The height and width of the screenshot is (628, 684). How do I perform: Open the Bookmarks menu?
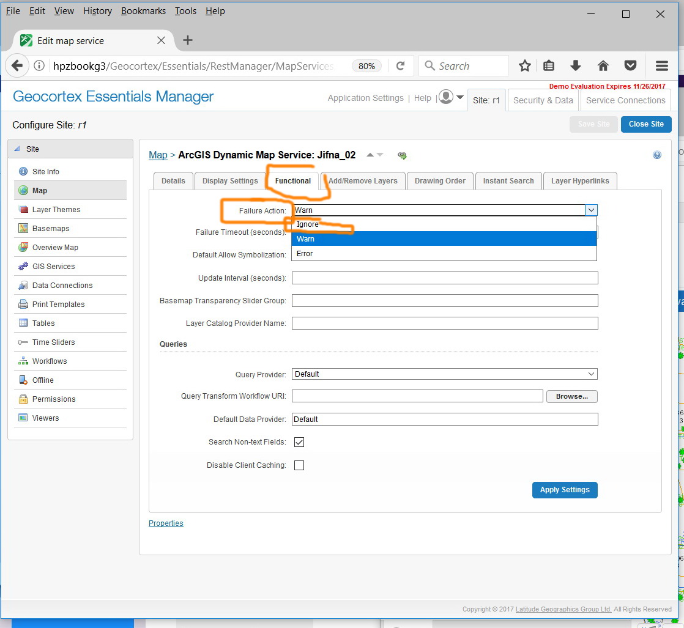143,11
